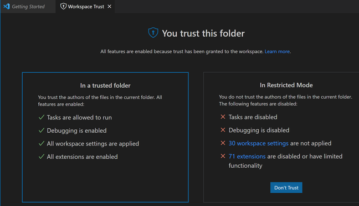This screenshot has height=206, width=359.
Task: Click the In a trusted folder title
Action: tap(105, 86)
